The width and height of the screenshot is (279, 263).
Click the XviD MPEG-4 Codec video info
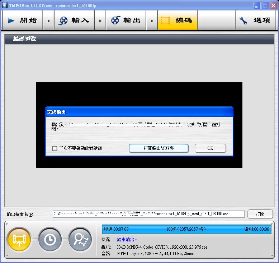click(162, 247)
